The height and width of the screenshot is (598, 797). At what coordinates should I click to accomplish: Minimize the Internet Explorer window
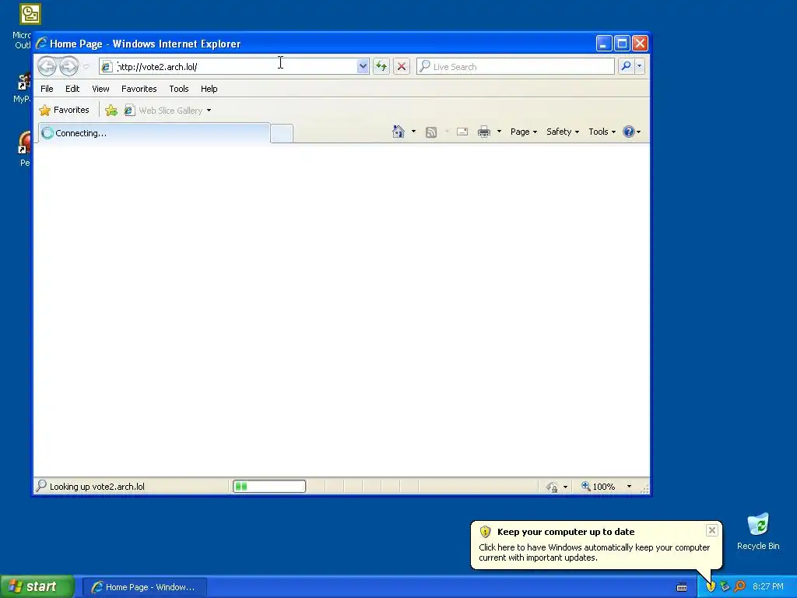[x=604, y=44]
